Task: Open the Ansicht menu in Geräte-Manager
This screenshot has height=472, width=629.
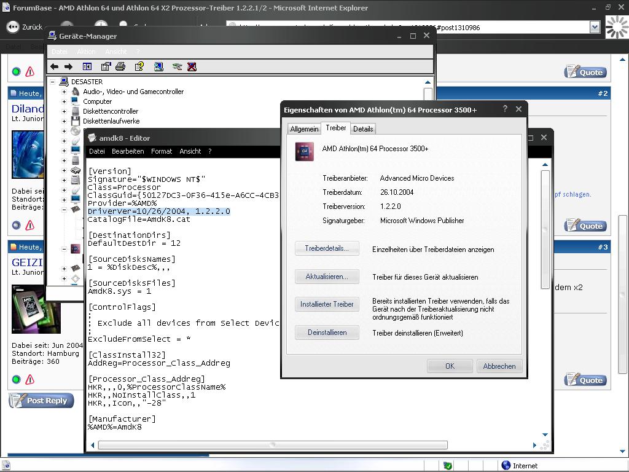Action: coord(116,52)
